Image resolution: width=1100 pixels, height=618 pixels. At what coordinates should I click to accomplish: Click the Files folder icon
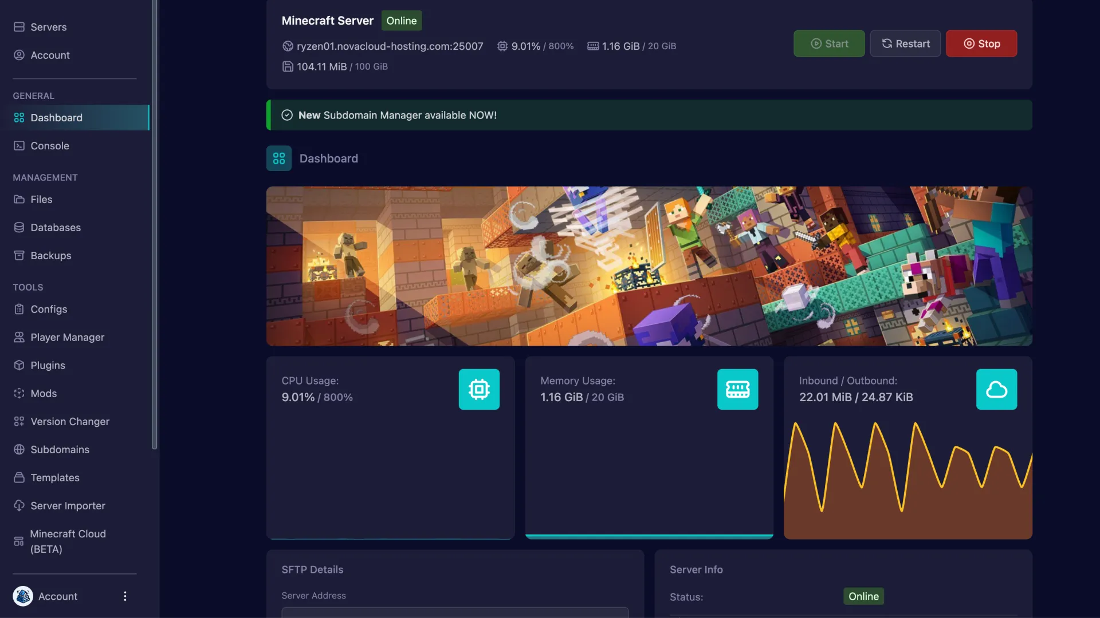[x=19, y=199]
